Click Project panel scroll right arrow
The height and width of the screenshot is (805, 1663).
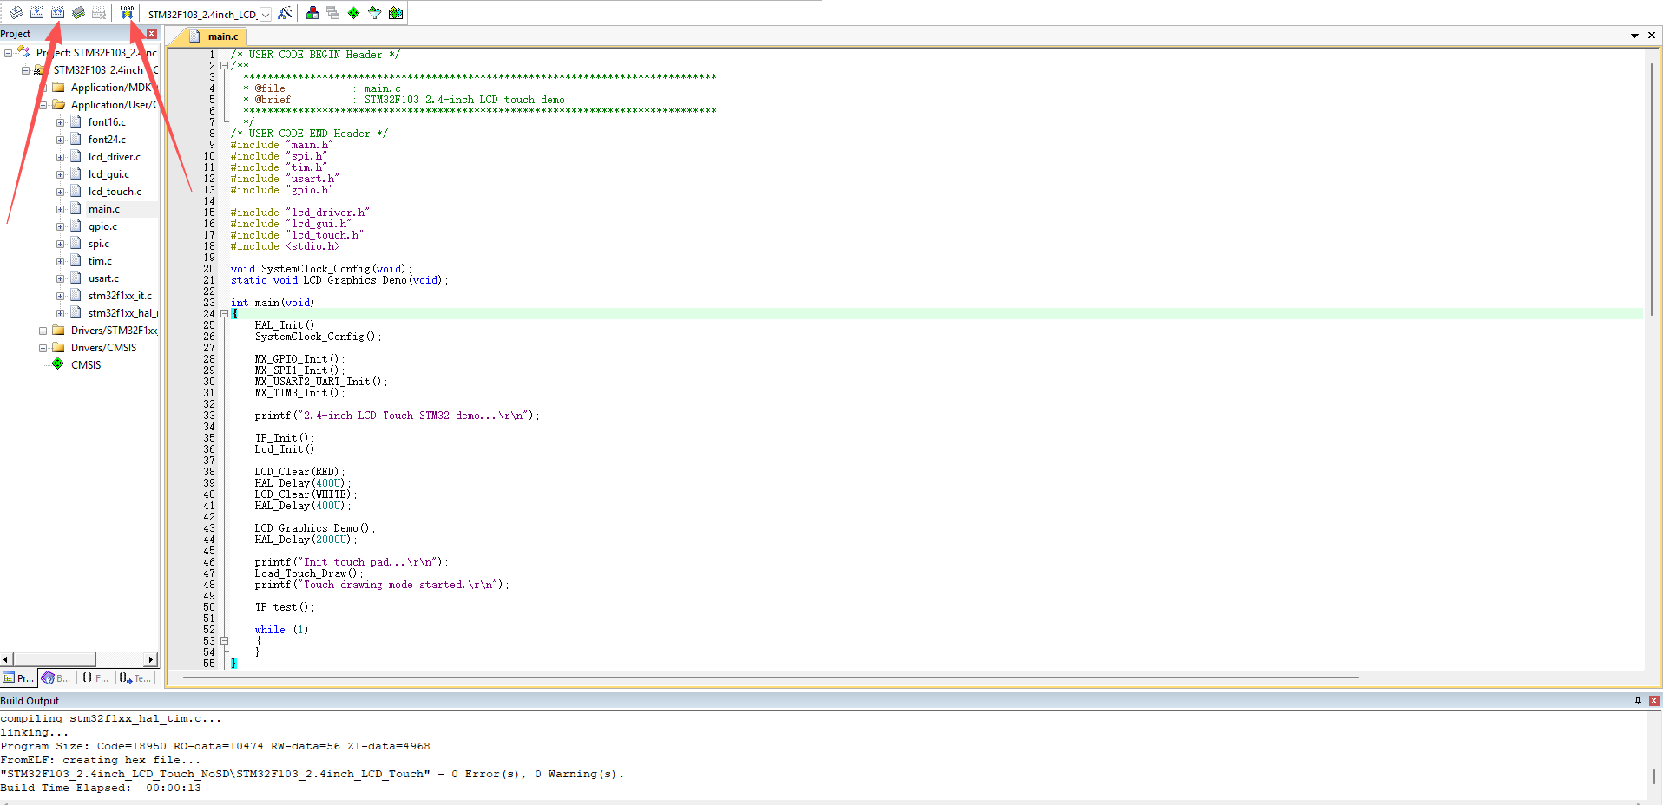tap(151, 659)
